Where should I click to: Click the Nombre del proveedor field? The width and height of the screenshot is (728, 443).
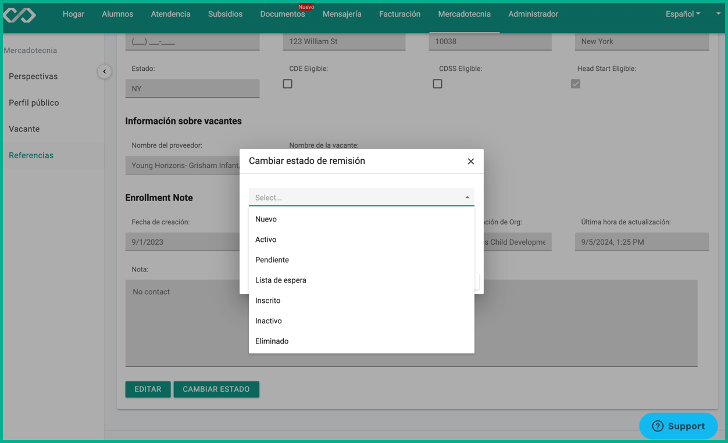point(183,165)
